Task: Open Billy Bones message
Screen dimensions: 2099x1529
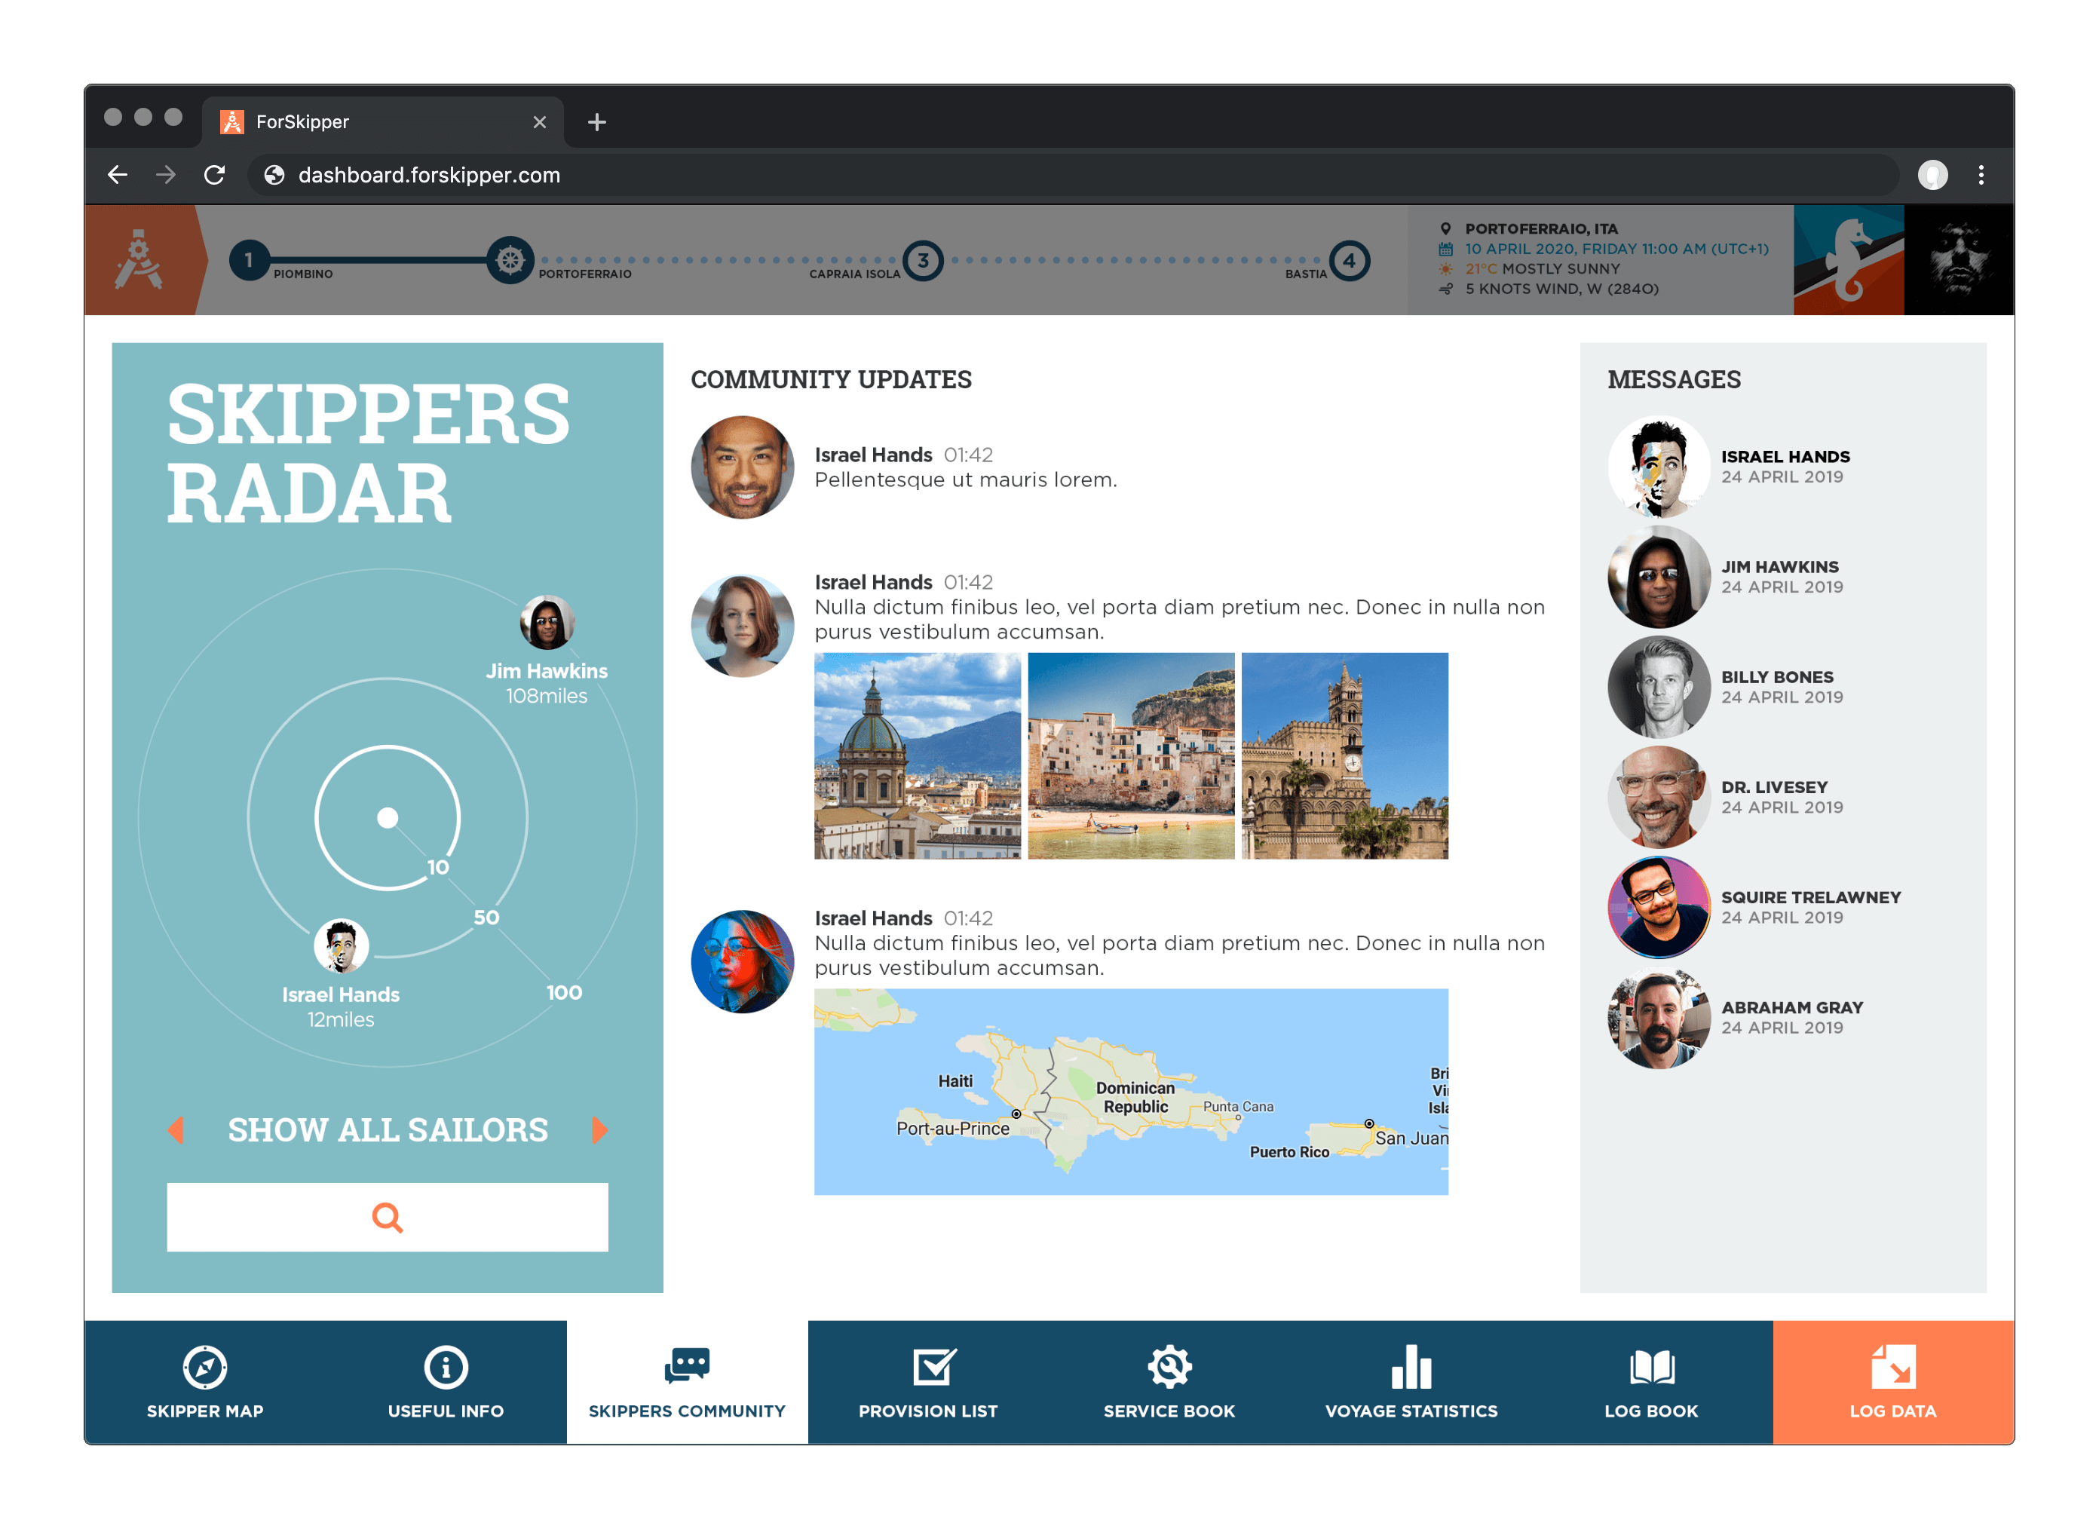Action: point(1777,687)
